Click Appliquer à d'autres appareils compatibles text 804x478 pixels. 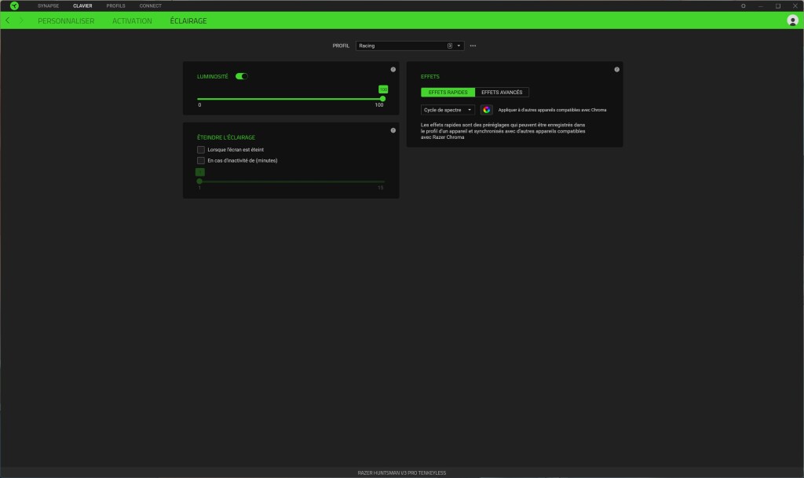click(552, 110)
